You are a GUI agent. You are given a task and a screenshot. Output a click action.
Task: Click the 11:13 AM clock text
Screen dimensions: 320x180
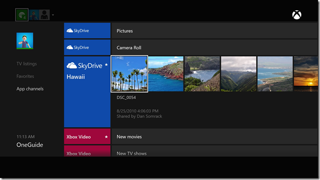(25, 136)
